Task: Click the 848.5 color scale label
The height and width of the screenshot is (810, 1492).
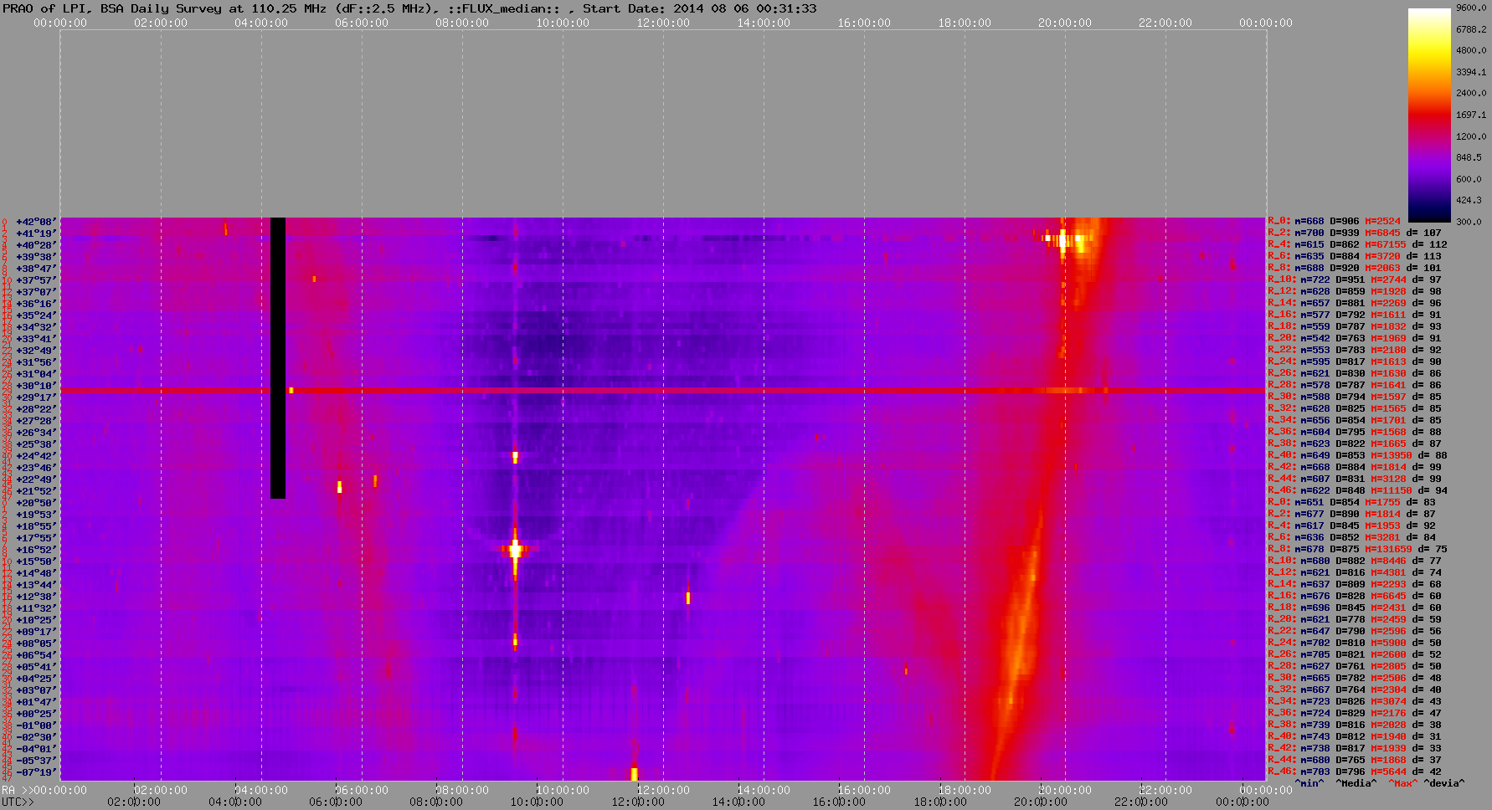Action: (1469, 157)
